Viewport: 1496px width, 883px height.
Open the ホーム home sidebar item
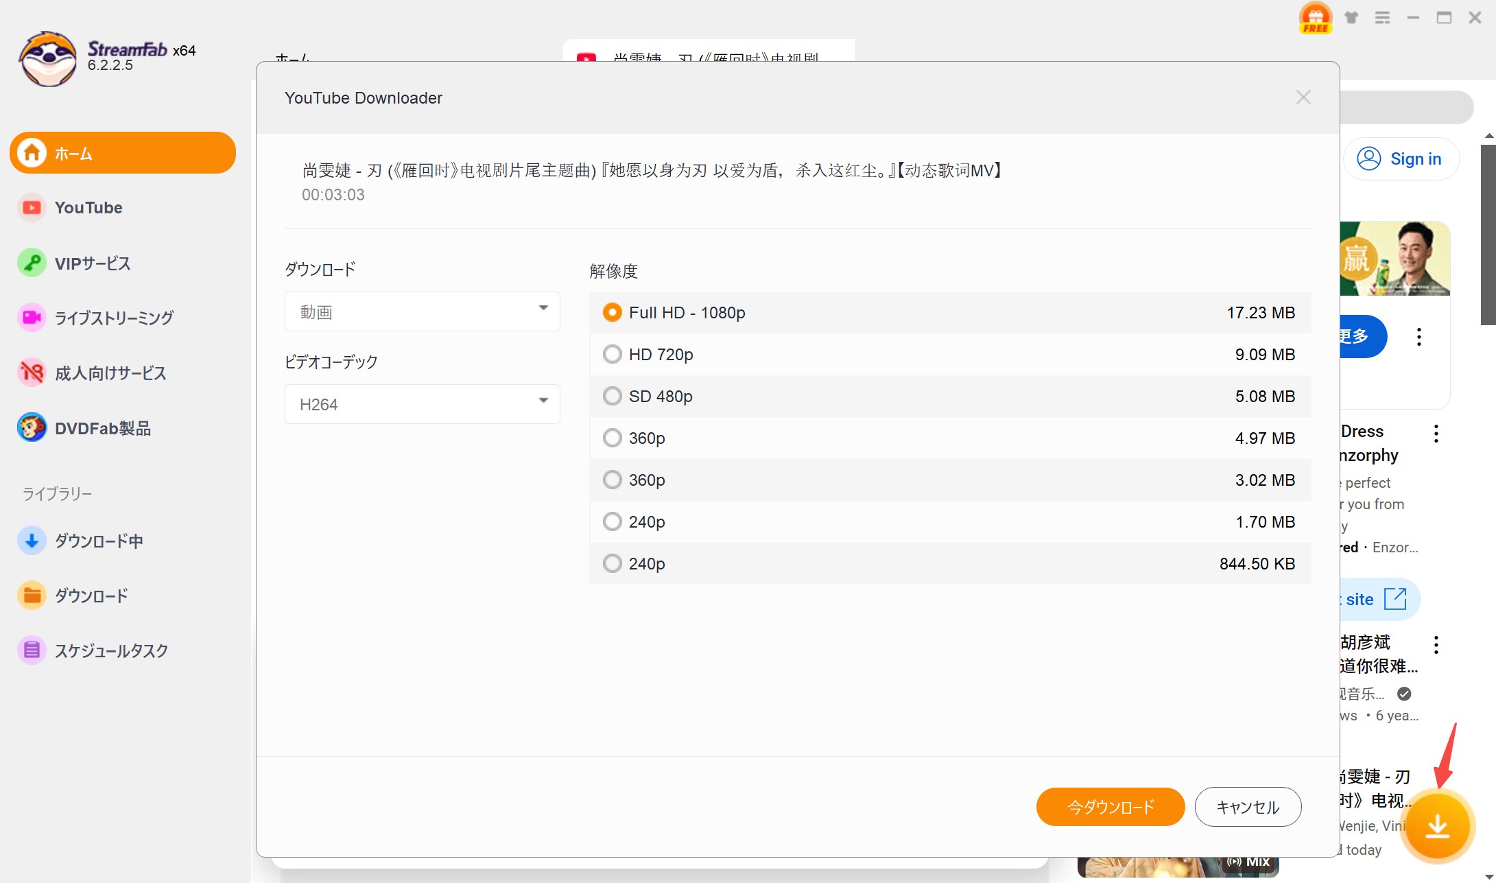[123, 153]
